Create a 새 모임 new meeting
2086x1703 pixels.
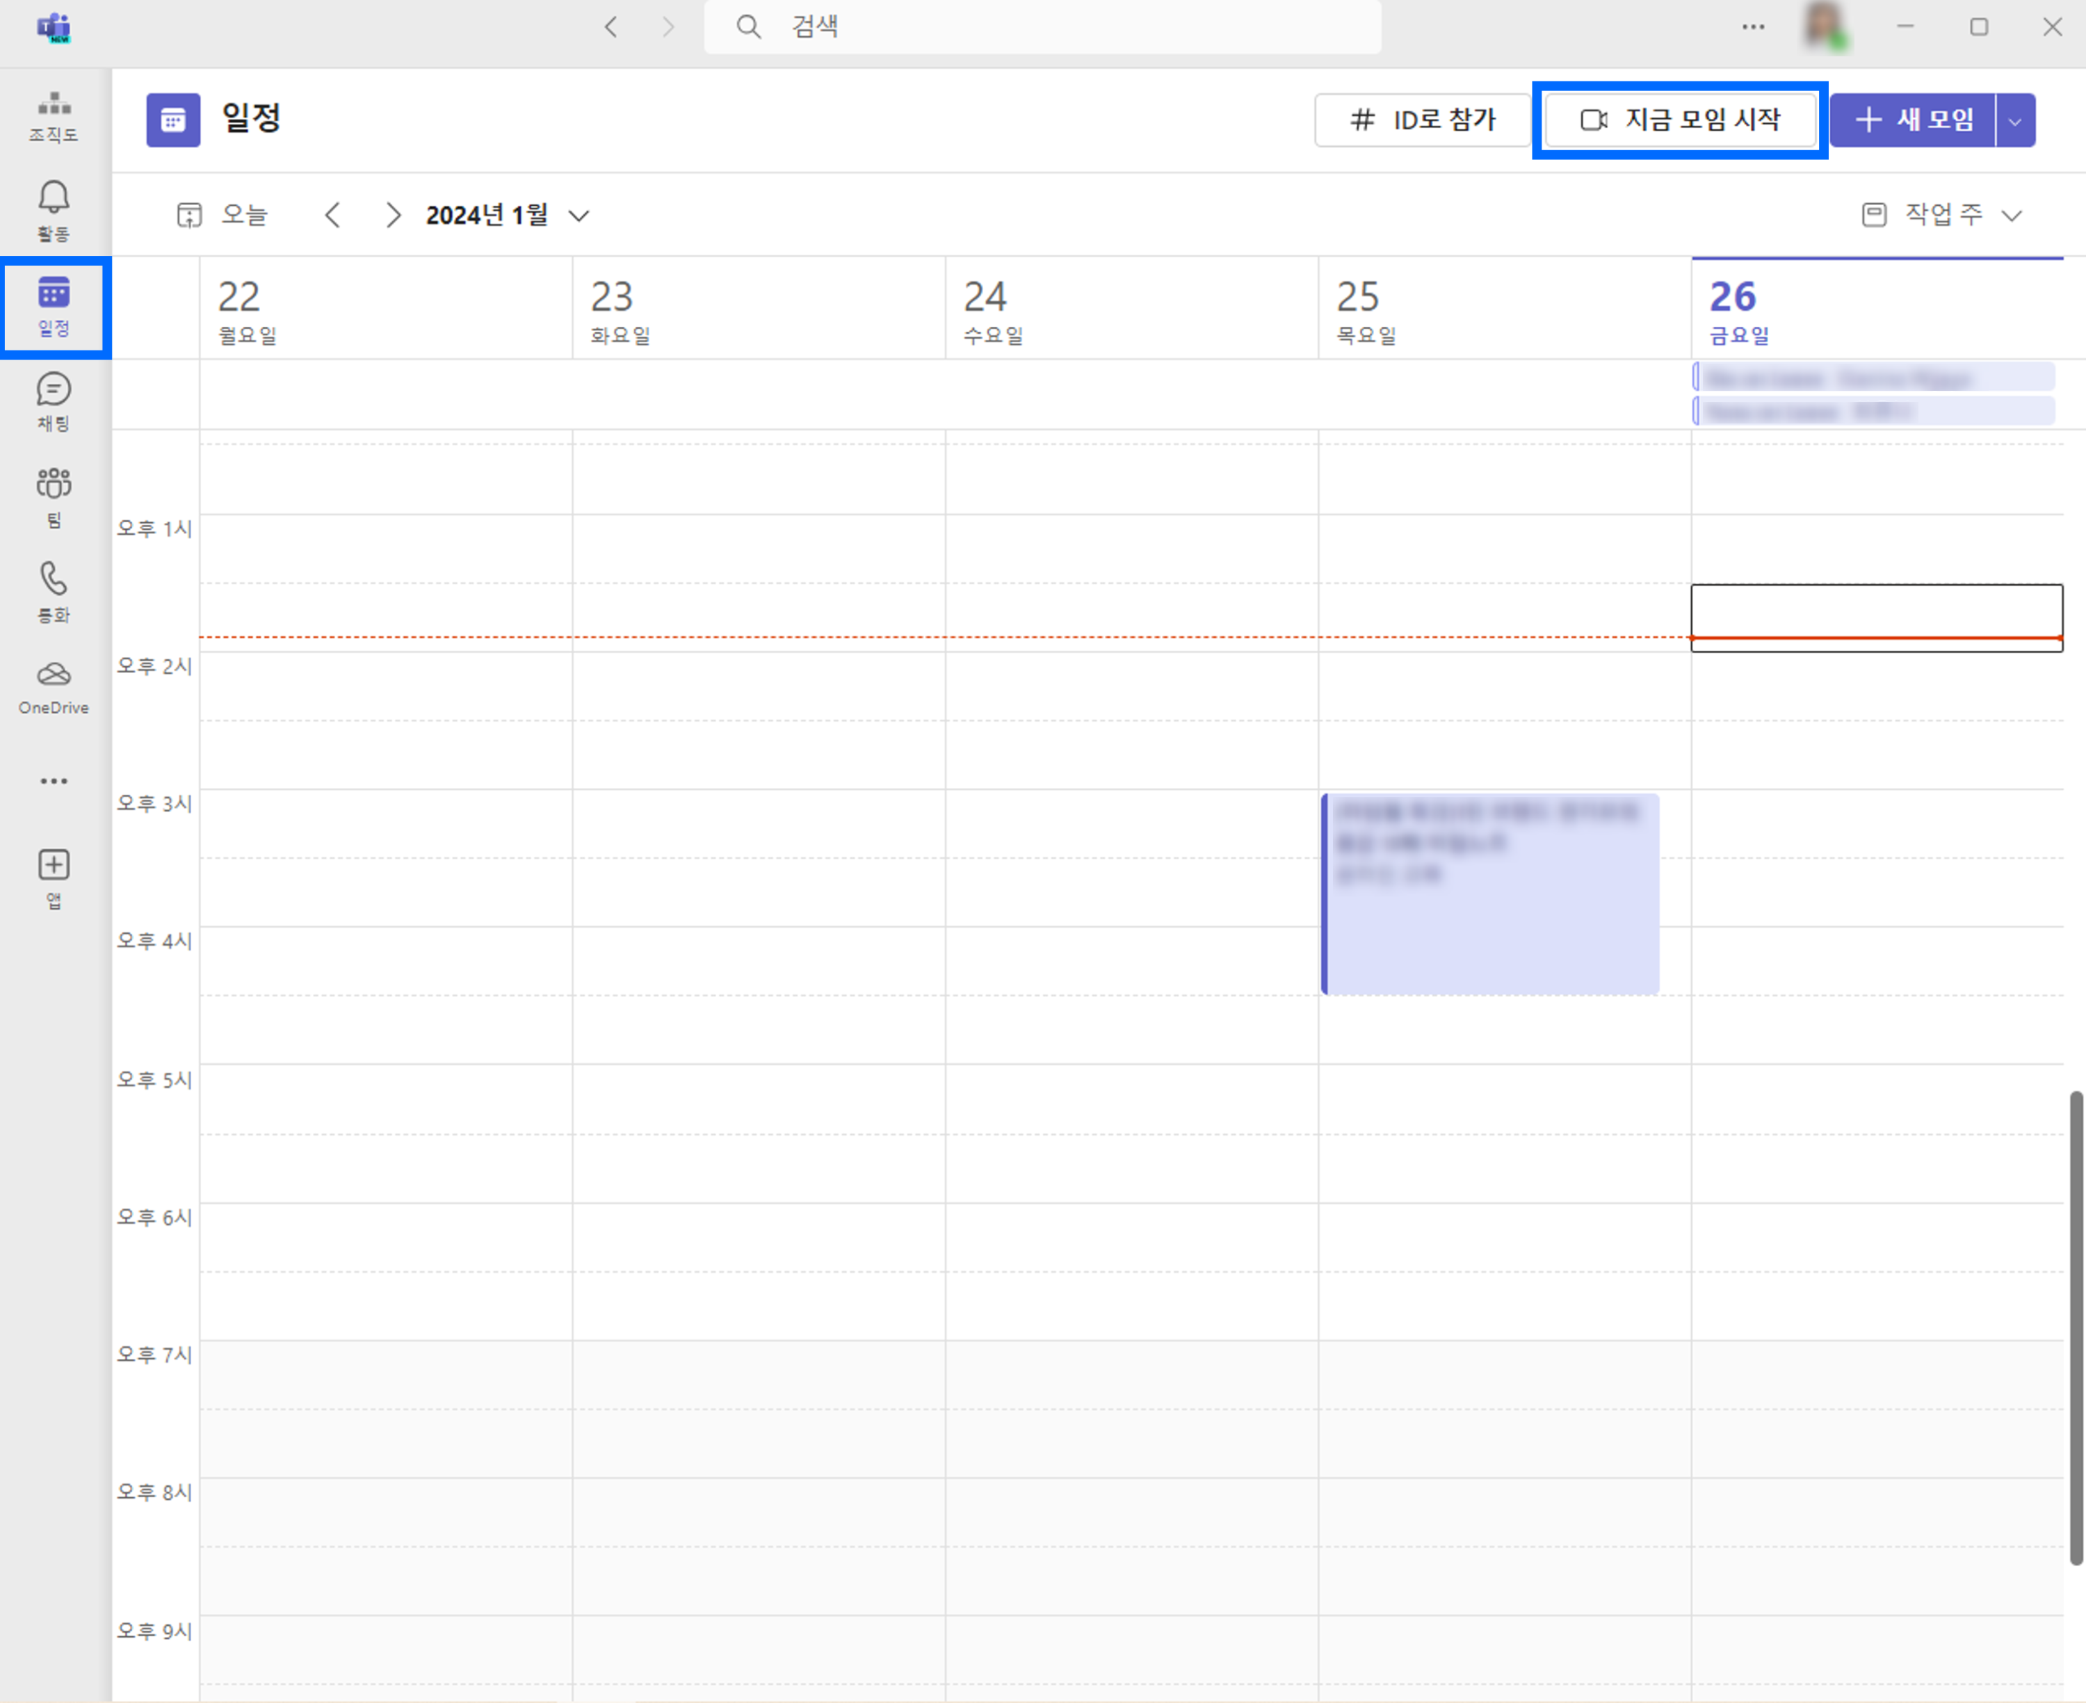[1914, 120]
